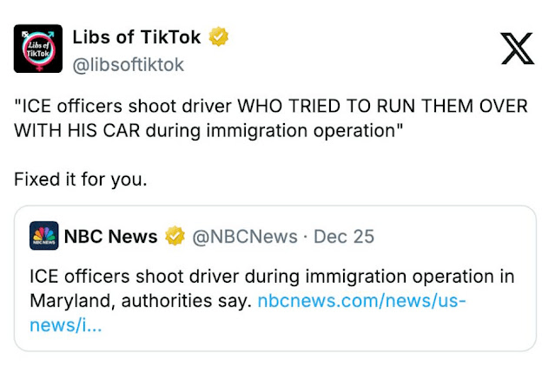
Task: Click the dot separator before Dec 25
Action: coord(305,236)
